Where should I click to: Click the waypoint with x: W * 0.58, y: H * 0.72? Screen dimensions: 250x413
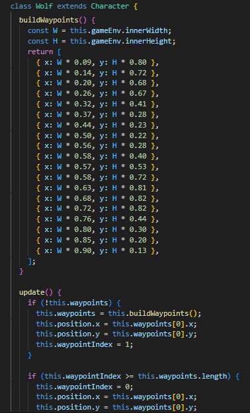98,177
